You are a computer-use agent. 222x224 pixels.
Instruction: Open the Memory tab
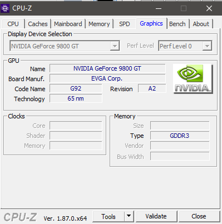(99, 24)
